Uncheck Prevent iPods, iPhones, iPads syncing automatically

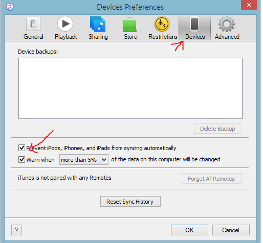coord(21,148)
